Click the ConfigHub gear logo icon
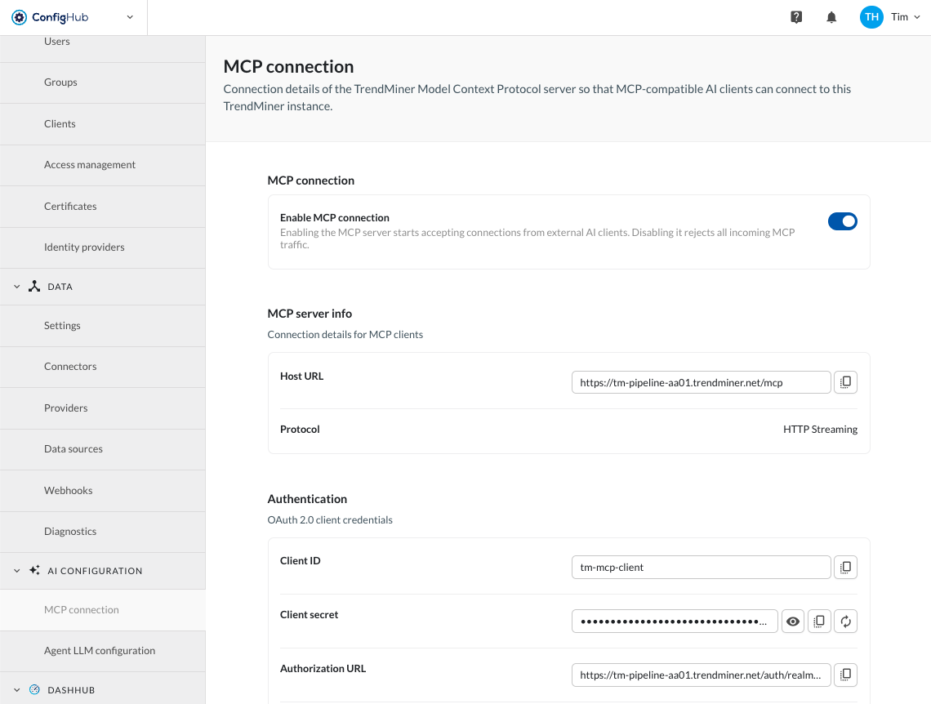Screen dimensions: 931x704 pyautogui.click(x=19, y=17)
